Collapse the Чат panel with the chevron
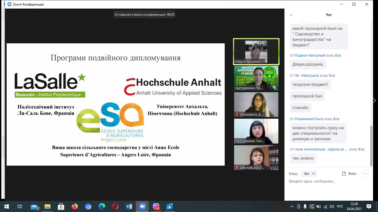378x212 pixels. [x=291, y=15]
